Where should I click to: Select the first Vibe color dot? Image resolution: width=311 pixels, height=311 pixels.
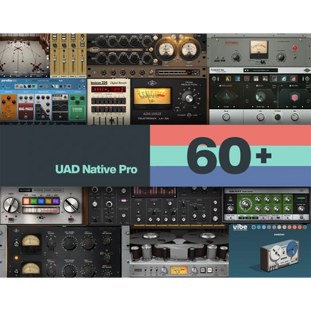253,227
